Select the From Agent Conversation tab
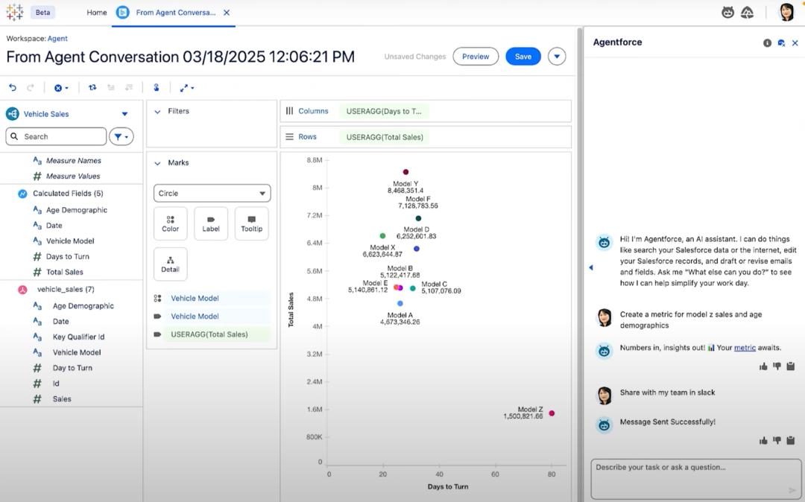This screenshot has width=805, height=502. tap(175, 13)
